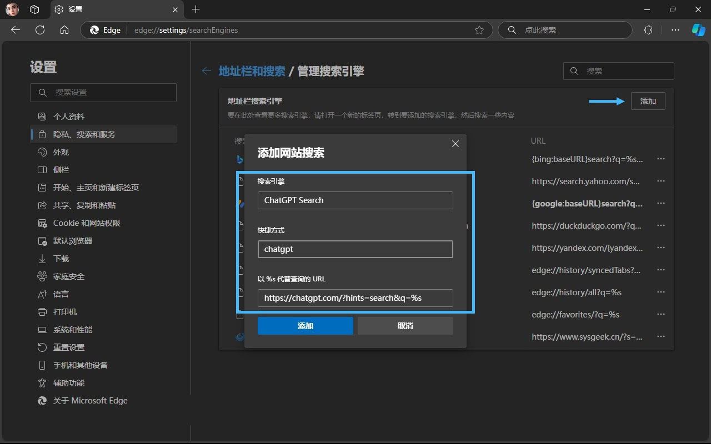Open 重置设置 section
711x444 pixels.
tap(103, 347)
